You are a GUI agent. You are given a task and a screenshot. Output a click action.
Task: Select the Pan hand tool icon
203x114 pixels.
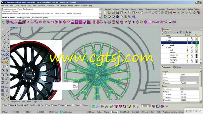[x=142, y=12]
